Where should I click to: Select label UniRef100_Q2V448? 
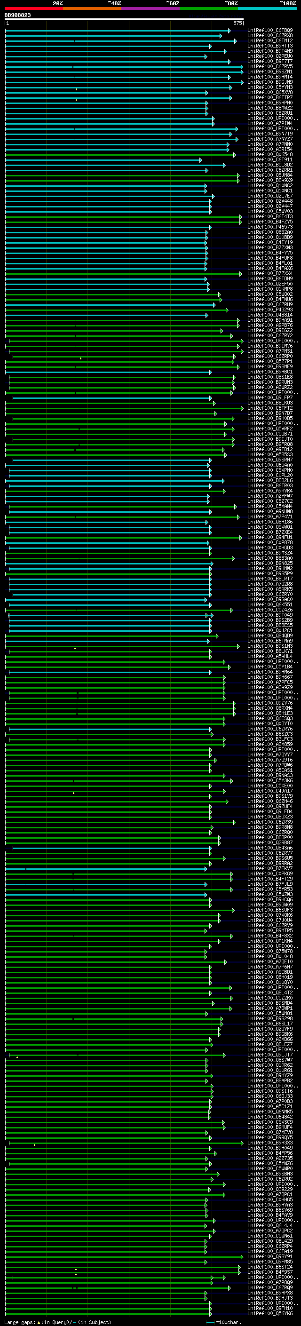(x=270, y=201)
